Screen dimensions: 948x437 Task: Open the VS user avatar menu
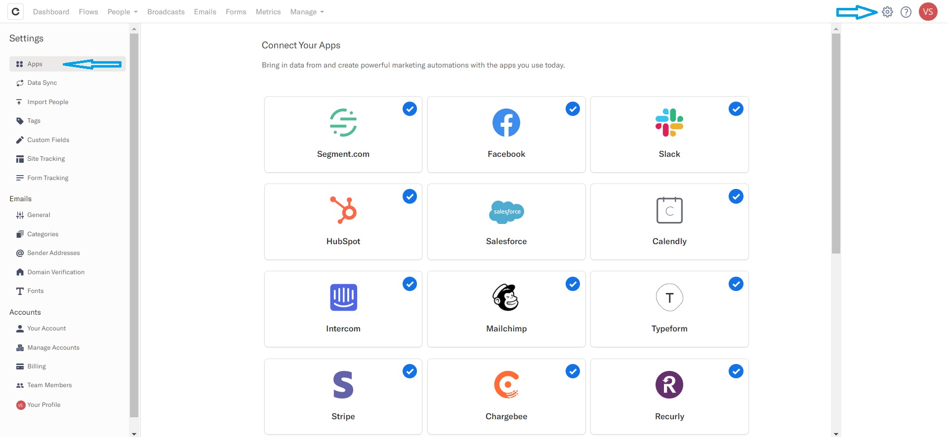coord(928,12)
